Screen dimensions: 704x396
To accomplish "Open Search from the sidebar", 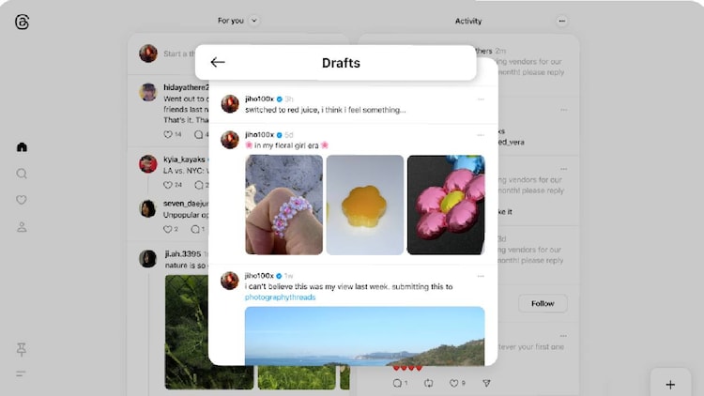I will tap(22, 174).
